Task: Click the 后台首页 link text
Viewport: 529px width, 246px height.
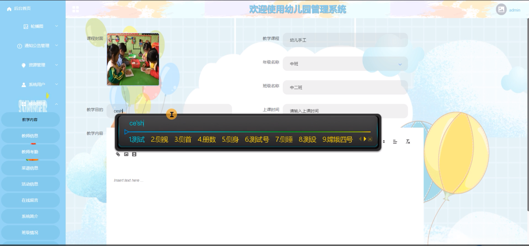Action: [22, 9]
